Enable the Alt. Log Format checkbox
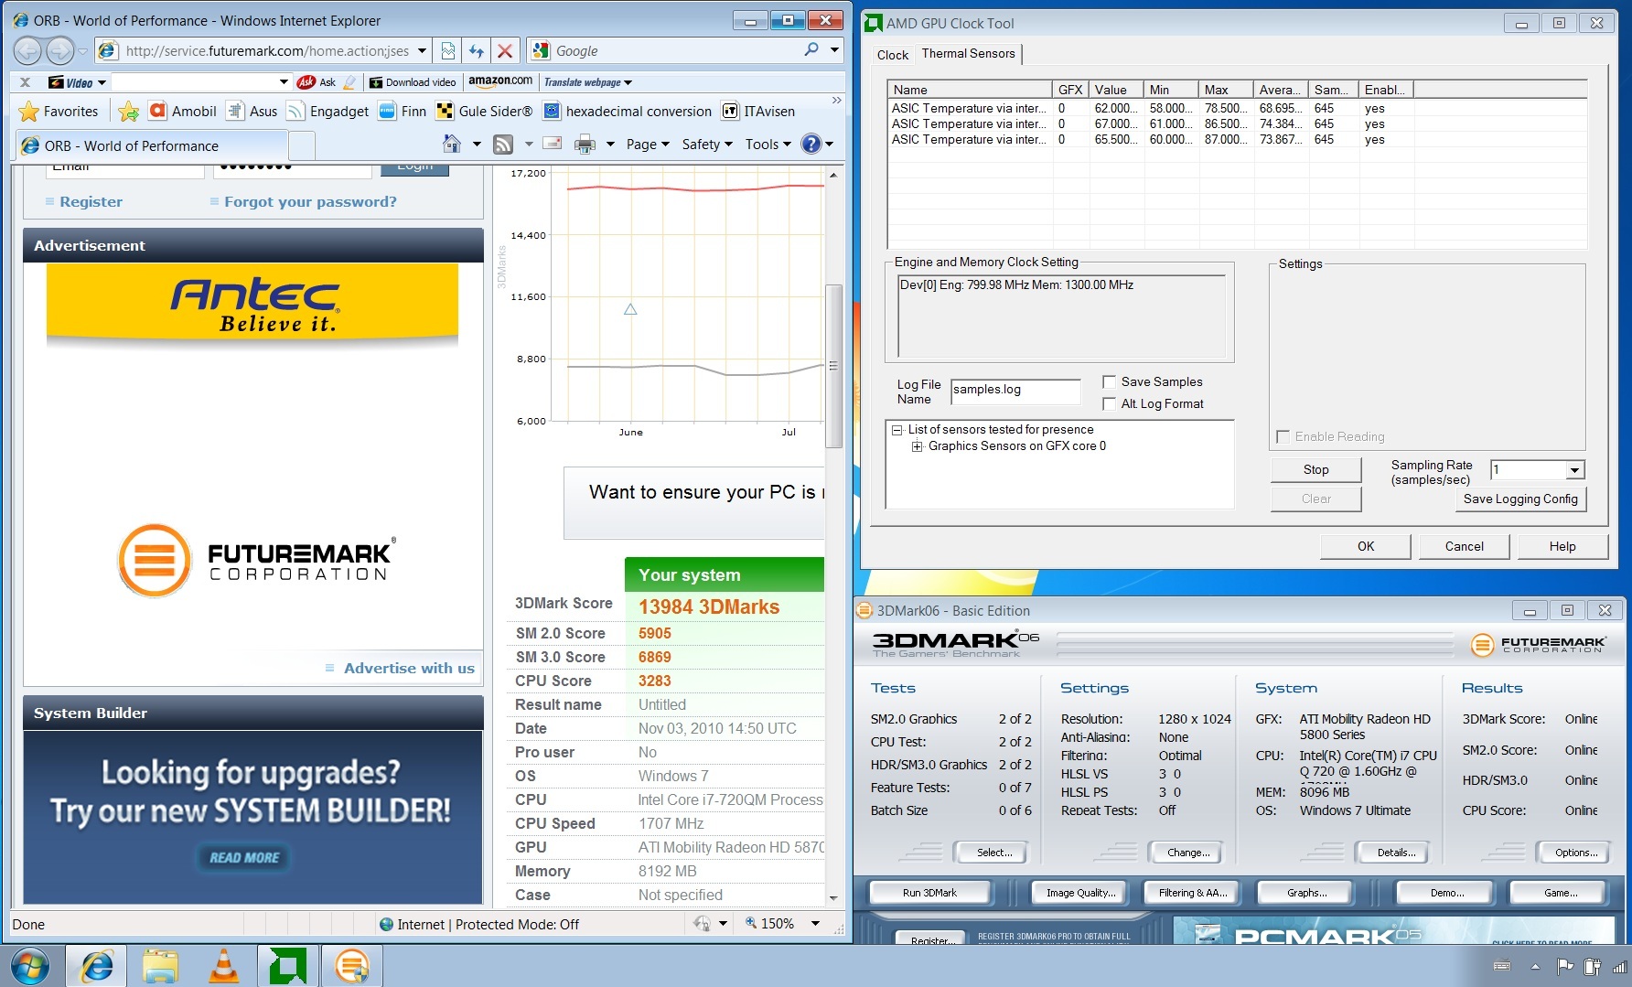Image resolution: width=1632 pixels, height=987 pixels. point(1110,404)
